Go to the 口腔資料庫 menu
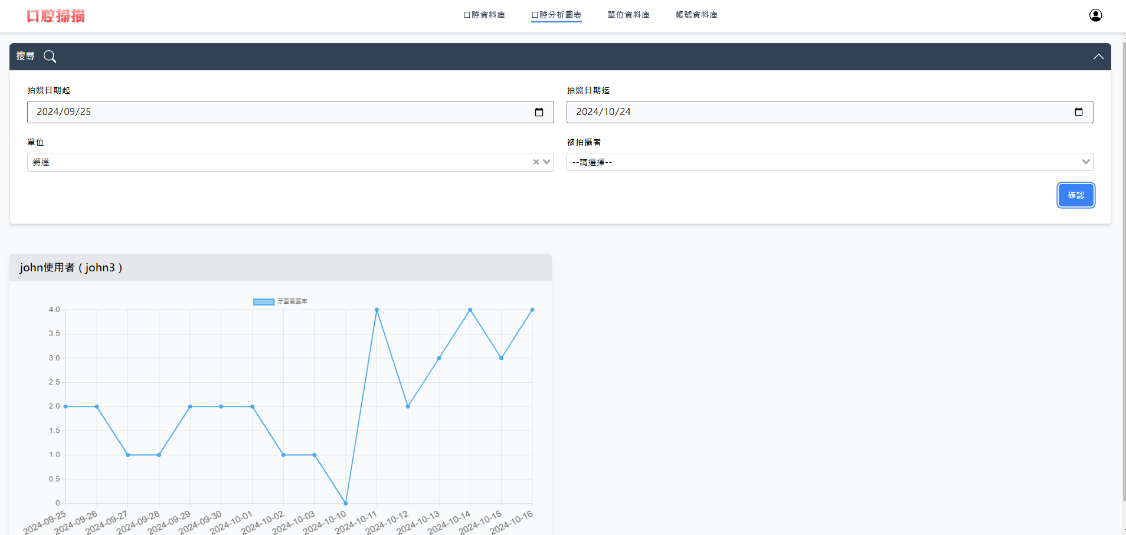1126x535 pixels. 484,15
